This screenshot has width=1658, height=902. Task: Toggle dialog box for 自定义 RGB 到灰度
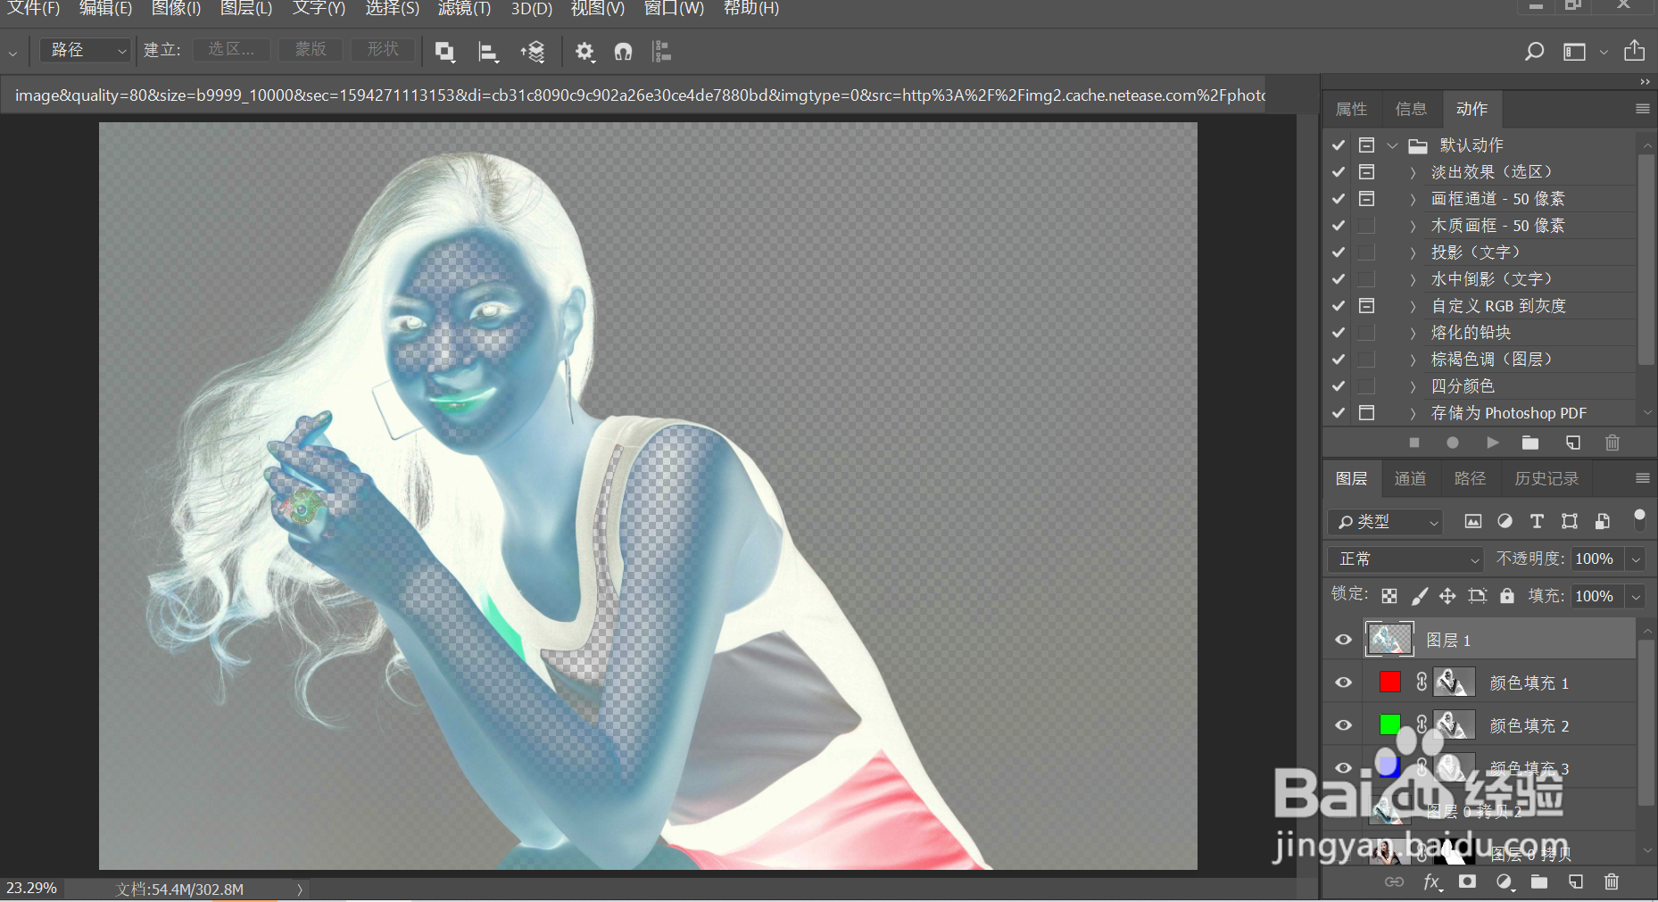(1366, 305)
